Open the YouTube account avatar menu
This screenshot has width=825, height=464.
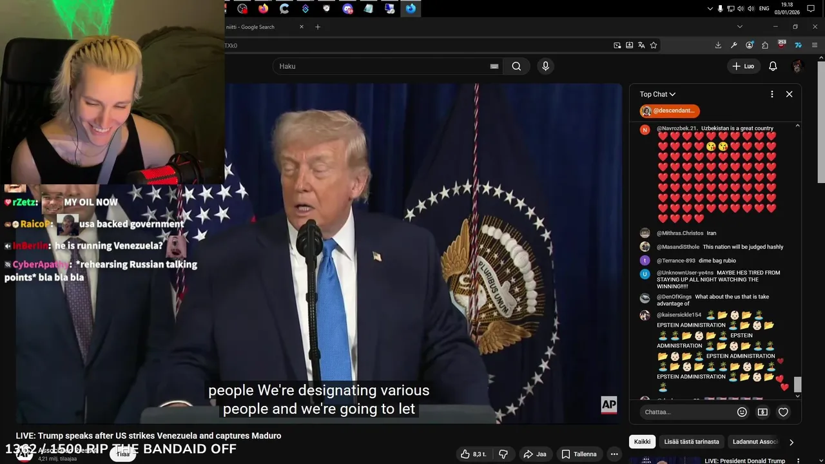[x=797, y=66]
